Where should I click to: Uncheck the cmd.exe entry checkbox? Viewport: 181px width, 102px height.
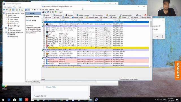click(44, 24)
